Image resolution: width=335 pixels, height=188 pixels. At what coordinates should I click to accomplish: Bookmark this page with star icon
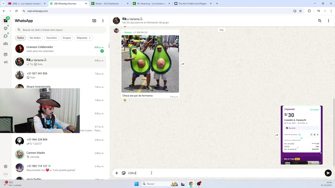pos(300,11)
